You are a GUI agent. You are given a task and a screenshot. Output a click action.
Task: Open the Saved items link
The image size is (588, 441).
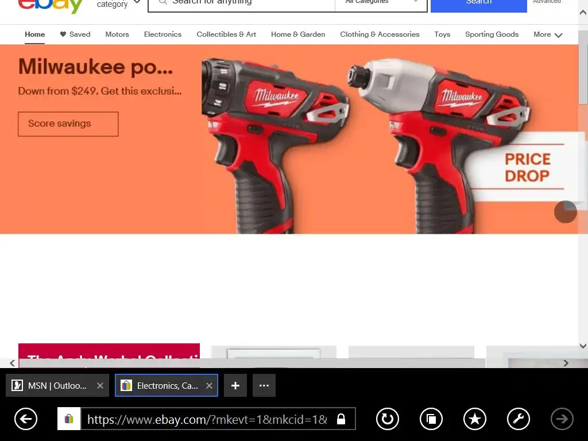click(x=75, y=34)
